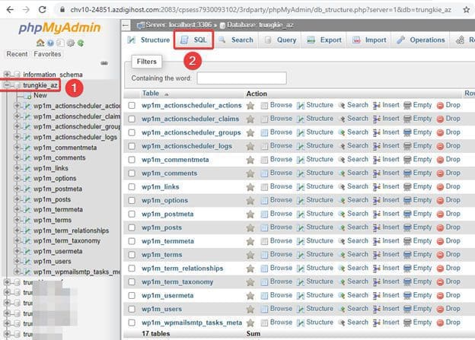
Task: Sort by the Table column header
Action: pyautogui.click(x=151, y=93)
